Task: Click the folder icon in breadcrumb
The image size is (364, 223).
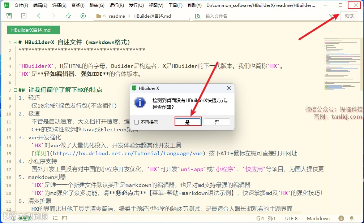Action: pos(99,16)
